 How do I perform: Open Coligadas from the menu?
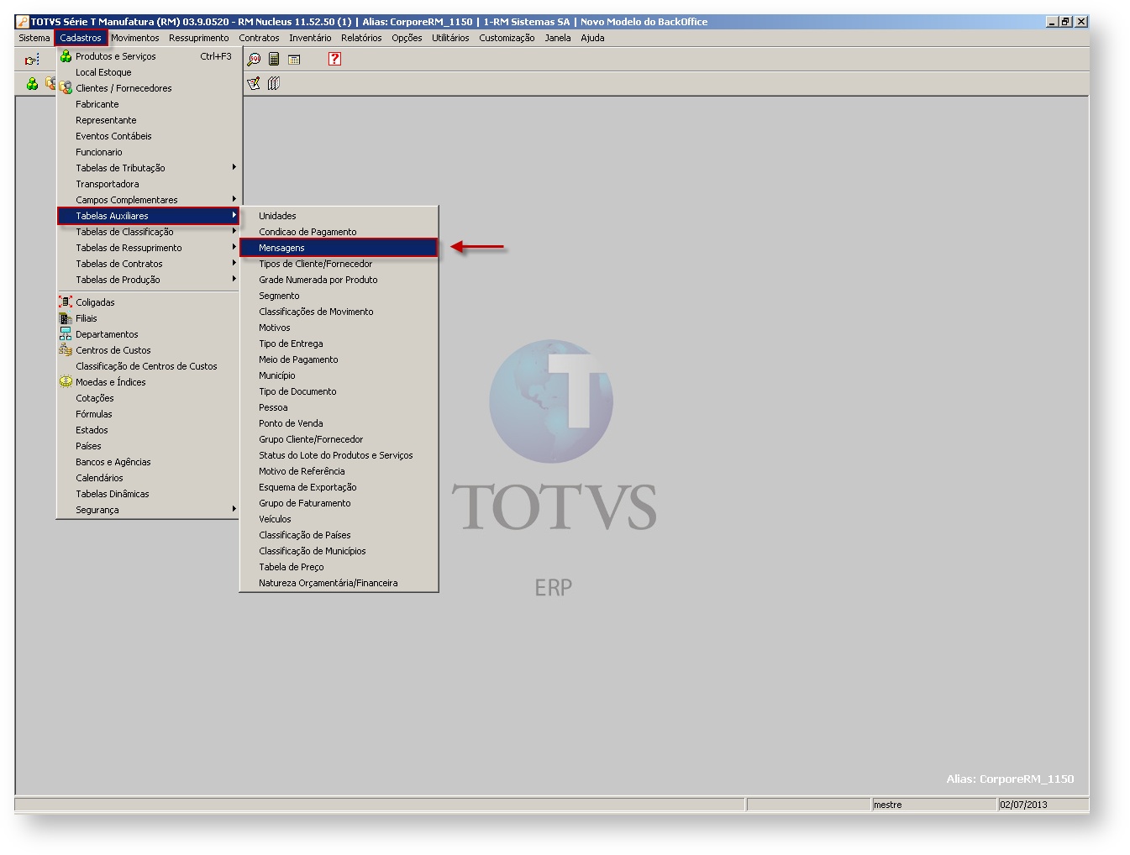149,302
